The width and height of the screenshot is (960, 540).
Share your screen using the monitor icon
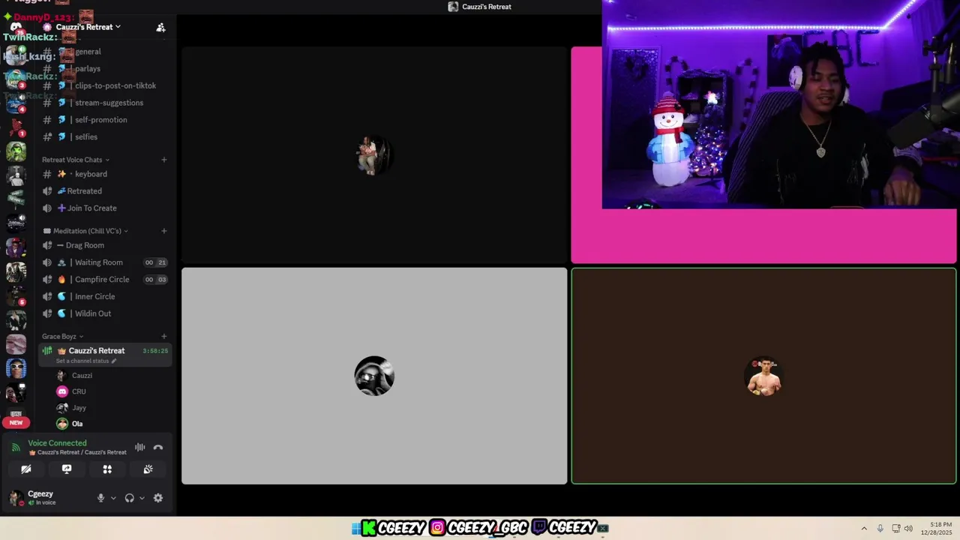tap(67, 469)
